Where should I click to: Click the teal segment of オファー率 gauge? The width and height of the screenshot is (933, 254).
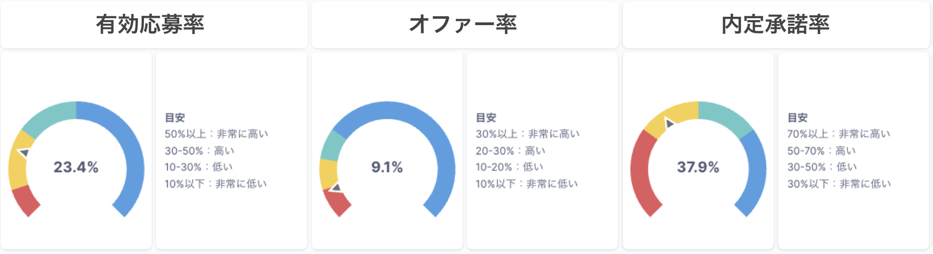coord(329,145)
